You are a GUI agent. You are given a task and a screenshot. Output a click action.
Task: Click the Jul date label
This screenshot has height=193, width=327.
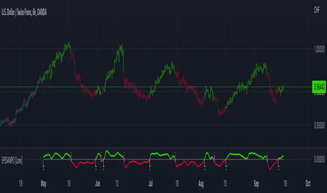151,184
